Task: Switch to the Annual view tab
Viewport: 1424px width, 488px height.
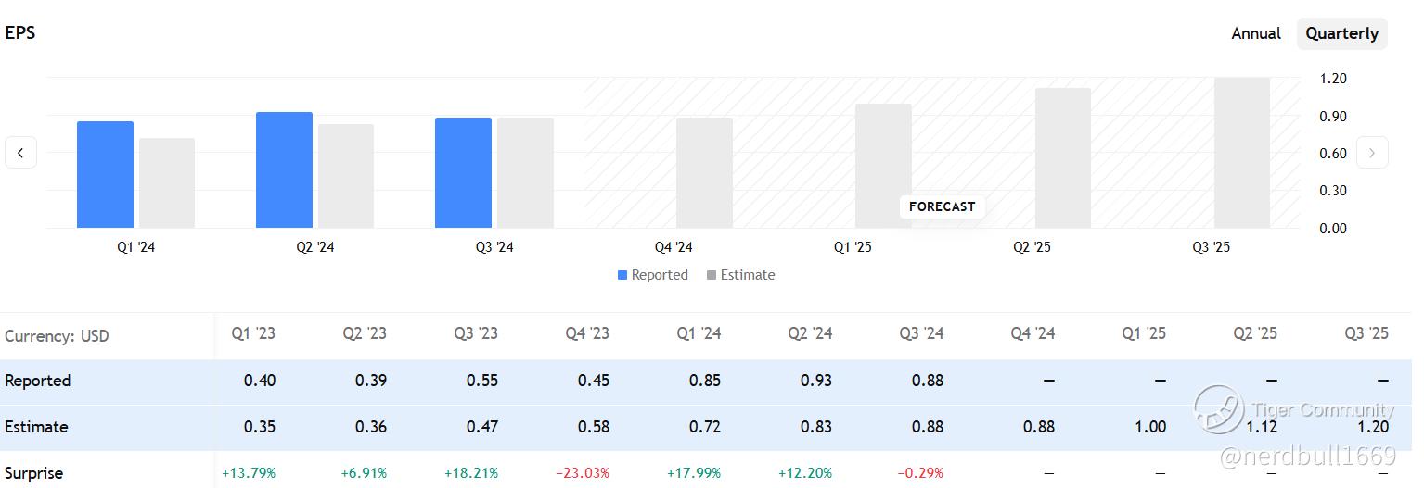Action: pyautogui.click(x=1256, y=33)
